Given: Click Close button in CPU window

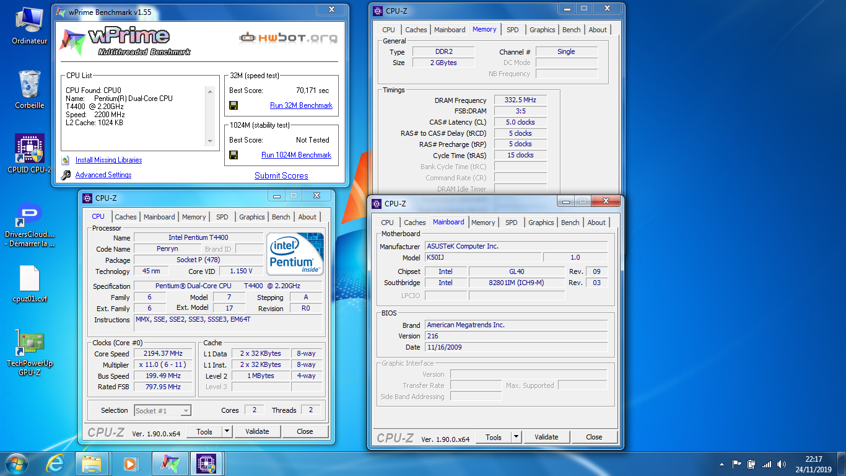Looking at the screenshot, I should point(305,431).
